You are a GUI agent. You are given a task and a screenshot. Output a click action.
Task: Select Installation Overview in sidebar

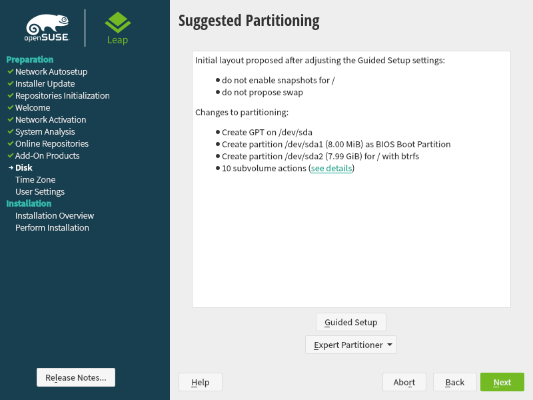(55, 215)
